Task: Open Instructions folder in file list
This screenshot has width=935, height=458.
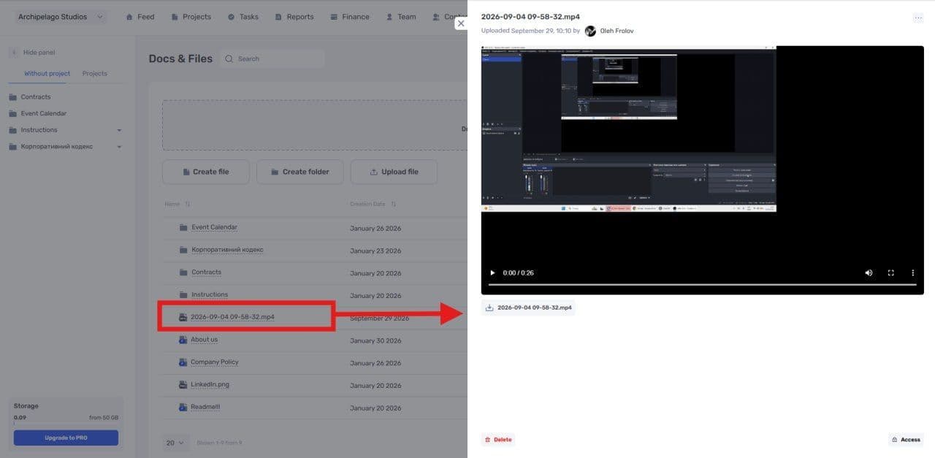Action: pyautogui.click(x=210, y=295)
